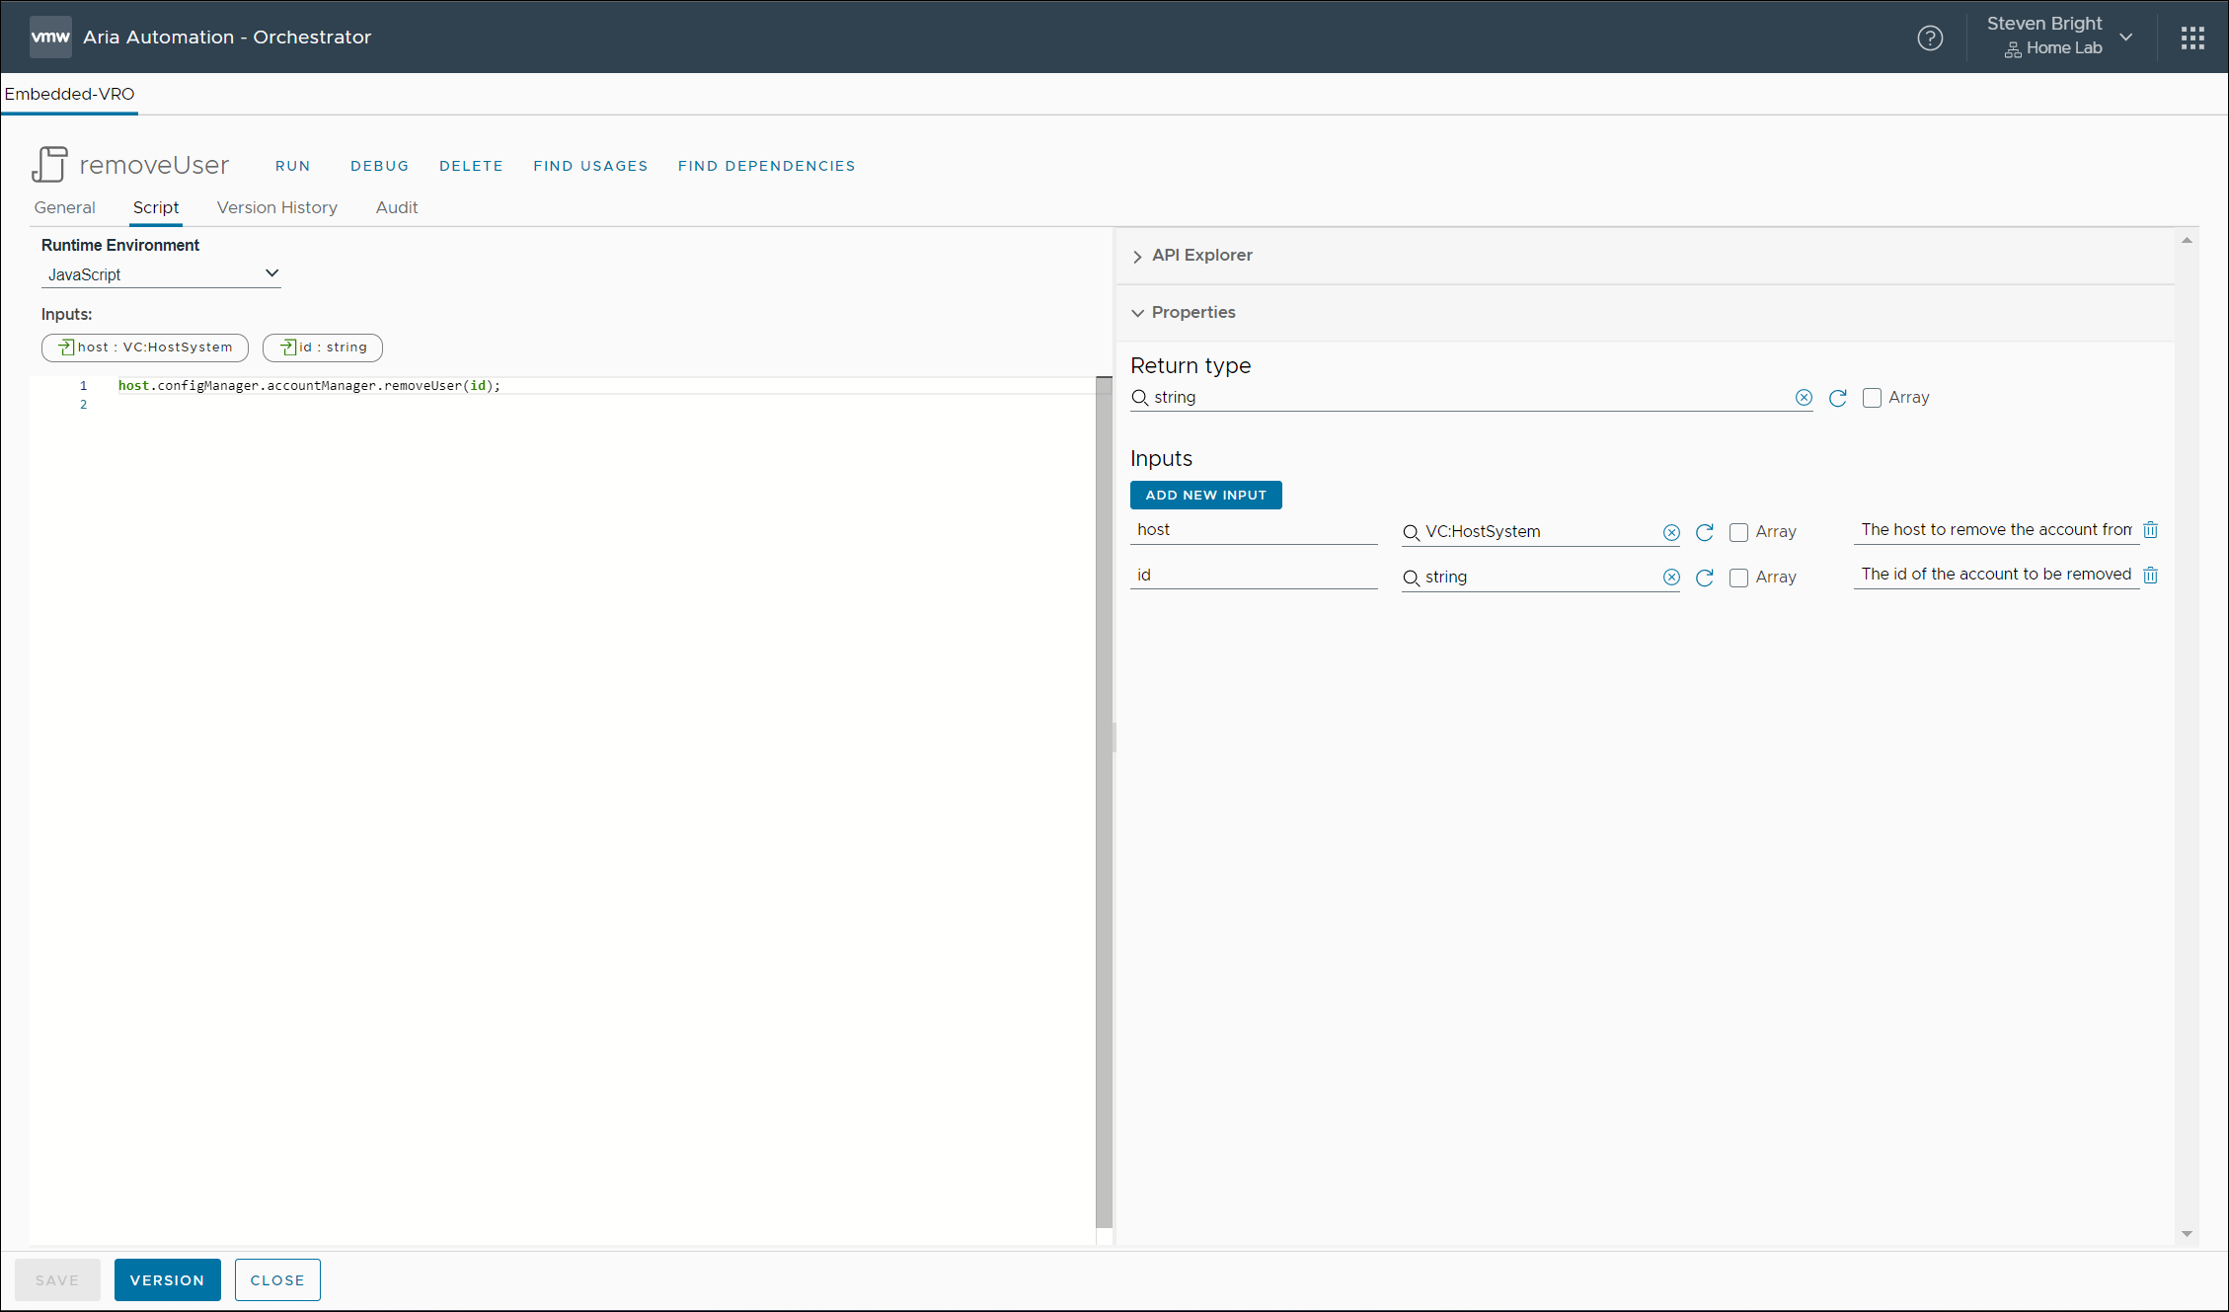The width and height of the screenshot is (2229, 1312).
Task: Clear the Return type string value
Action: coord(1804,398)
